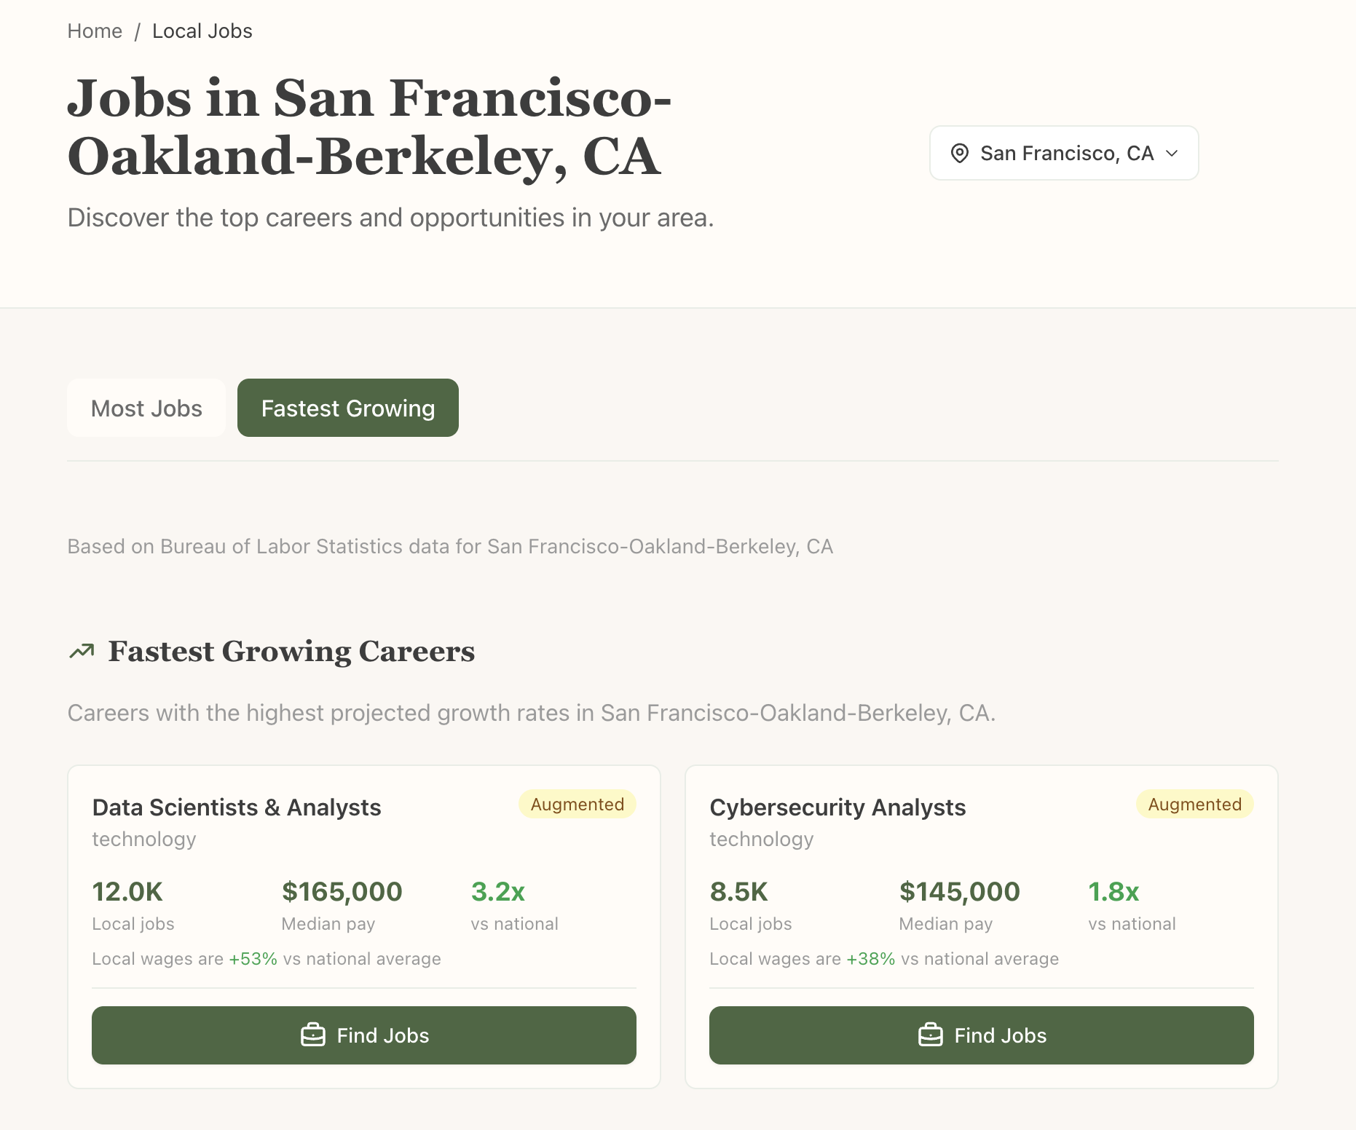This screenshot has width=1356, height=1130.
Task: Click the briefcase icon on Data Scientists Find Jobs button
Action: [x=313, y=1035]
